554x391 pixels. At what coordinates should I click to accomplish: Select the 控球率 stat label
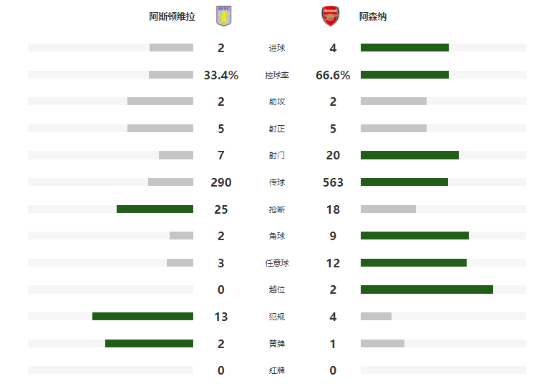pos(277,75)
